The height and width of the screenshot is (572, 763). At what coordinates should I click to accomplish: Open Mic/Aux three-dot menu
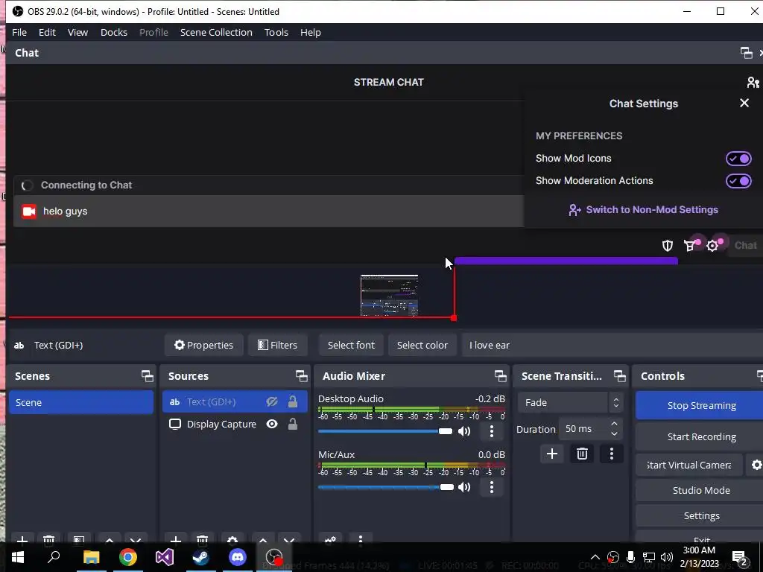pyautogui.click(x=492, y=487)
